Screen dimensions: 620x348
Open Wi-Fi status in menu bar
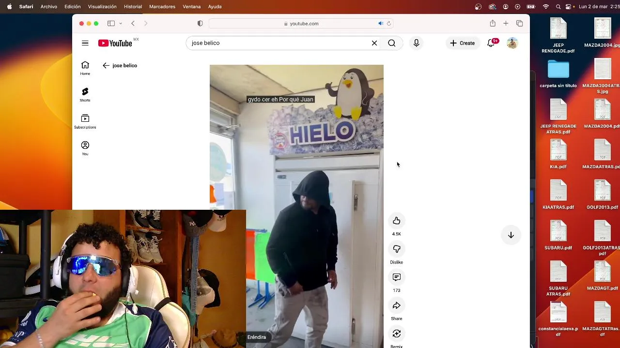[x=546, y=6]
